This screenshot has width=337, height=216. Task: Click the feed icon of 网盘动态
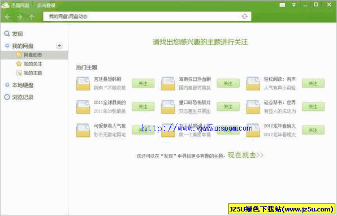click(x=19, y=55)
